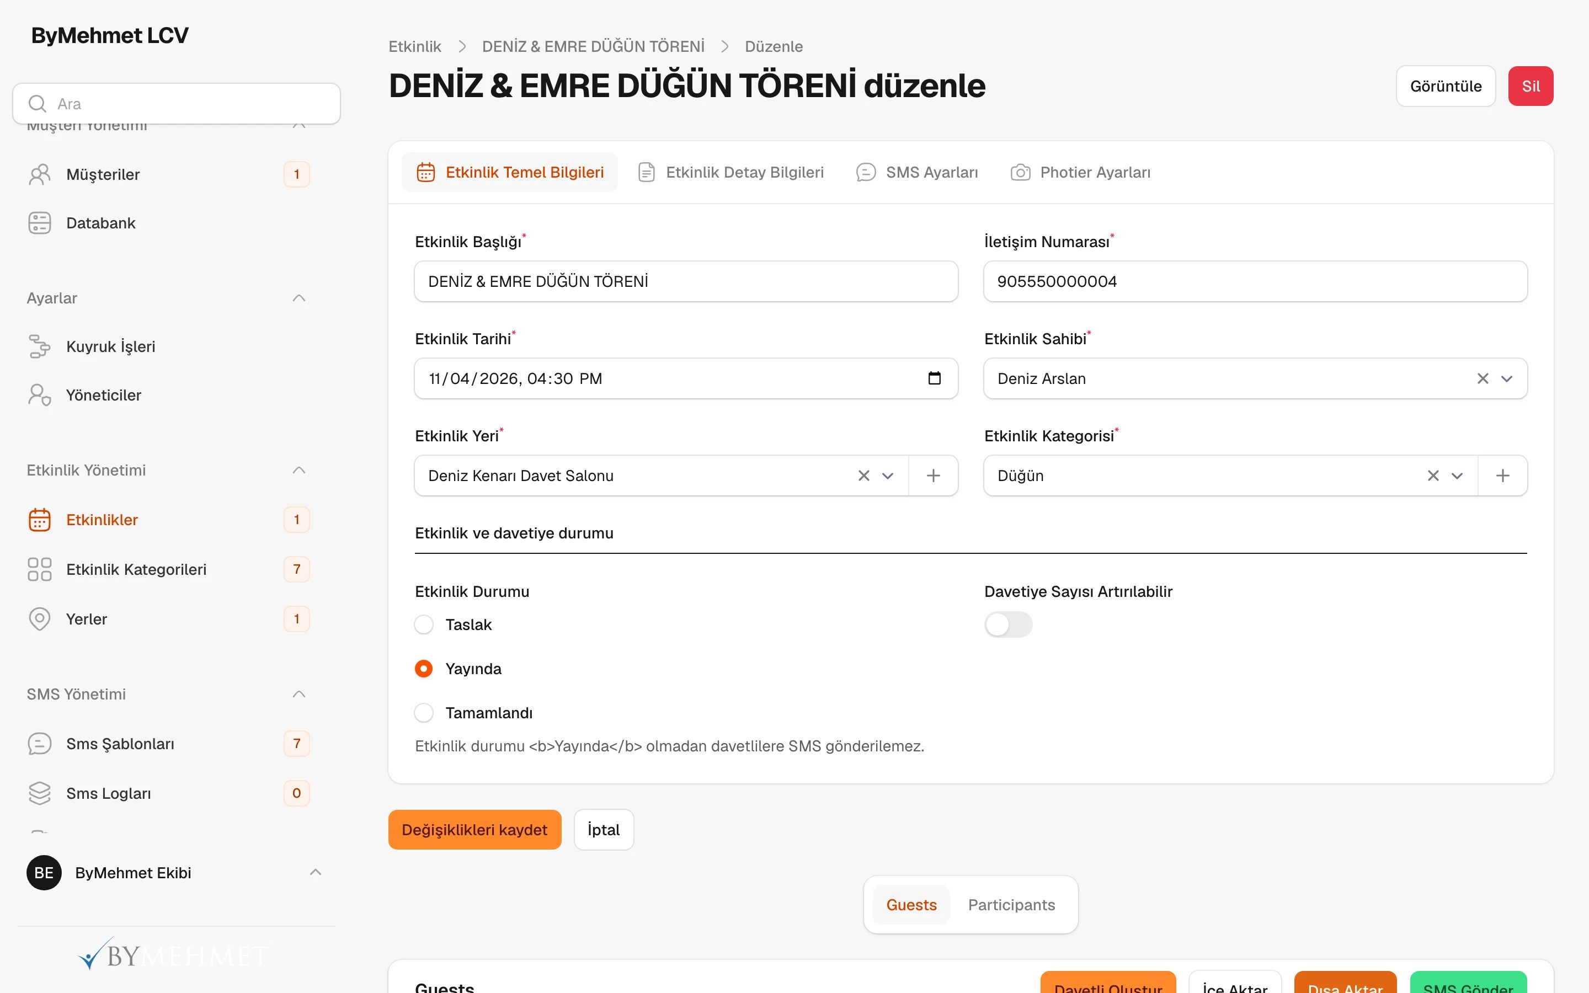Add a new Etkinlik Yeri with plus
The width and height of the screenshot is (1589, 993).
tap(933, 476)
